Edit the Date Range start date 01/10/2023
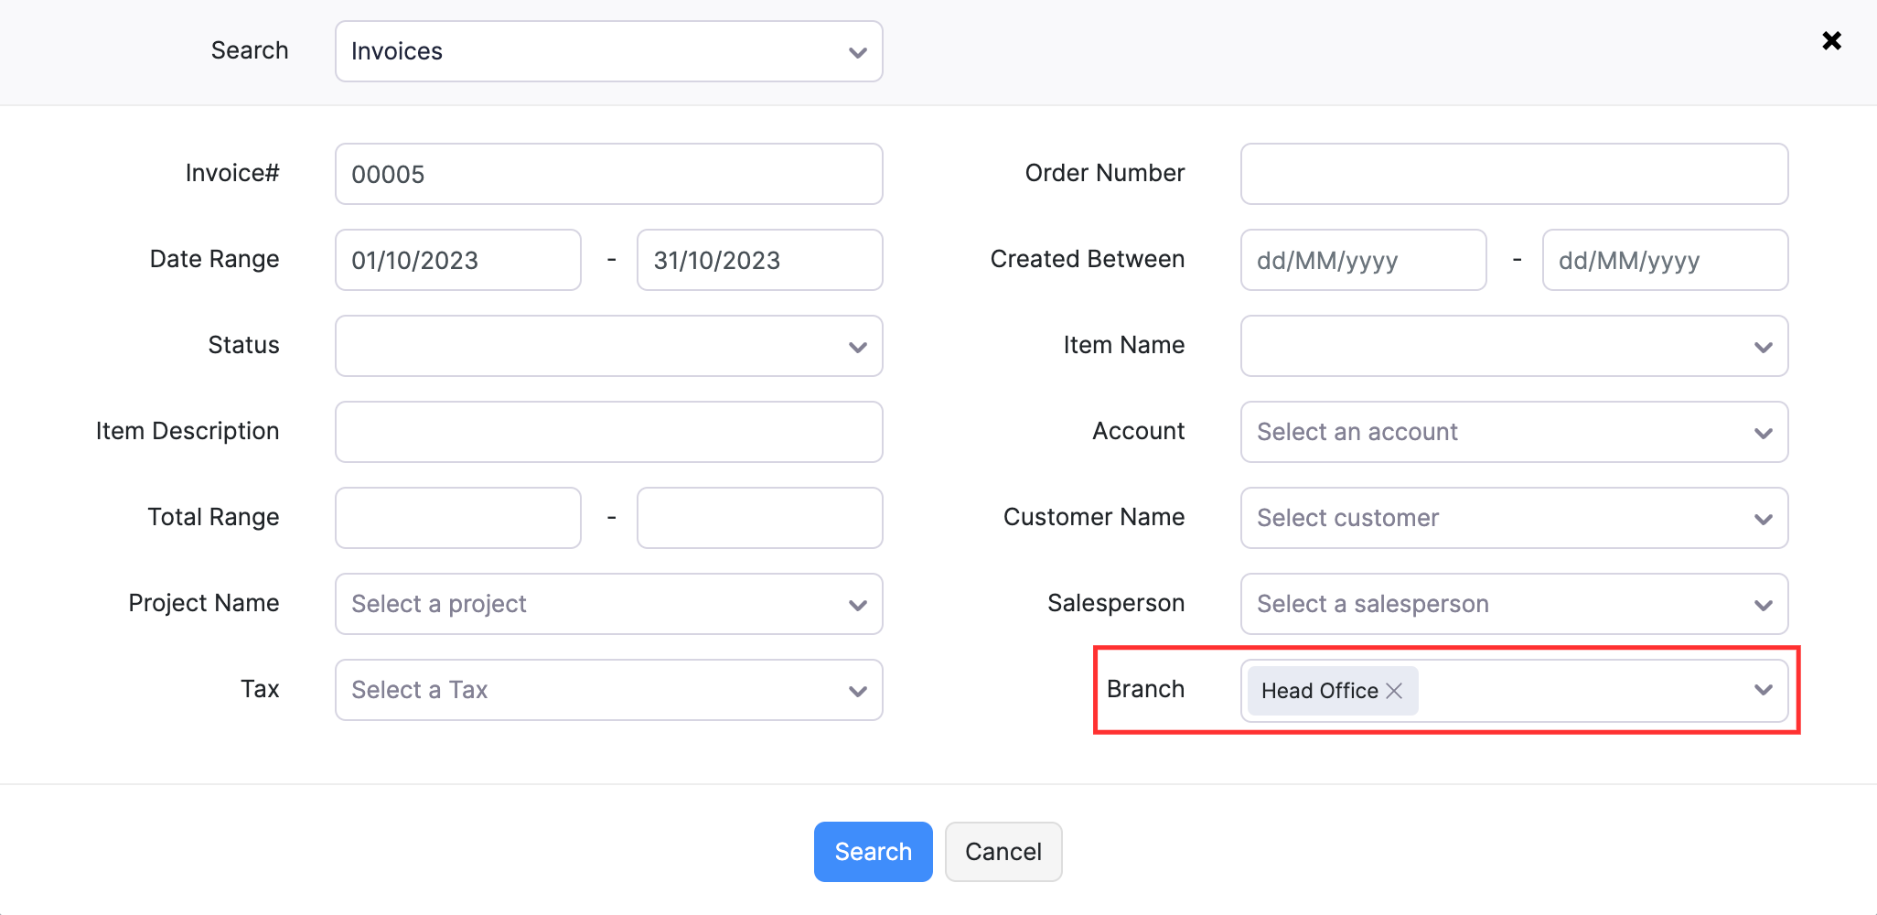 pyautogui.click(x=457, y=260)
